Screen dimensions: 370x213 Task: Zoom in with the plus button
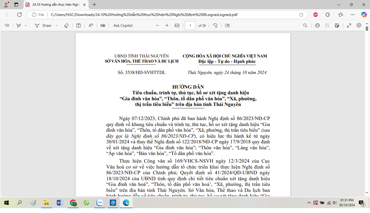167,25
